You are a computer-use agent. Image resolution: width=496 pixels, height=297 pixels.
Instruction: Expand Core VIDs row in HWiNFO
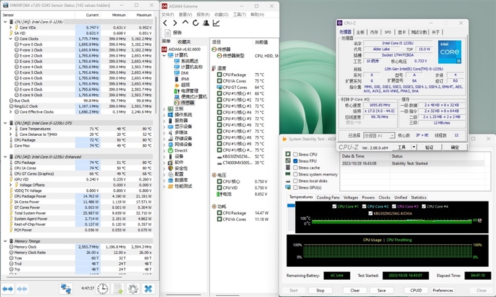tap(11, 27)
